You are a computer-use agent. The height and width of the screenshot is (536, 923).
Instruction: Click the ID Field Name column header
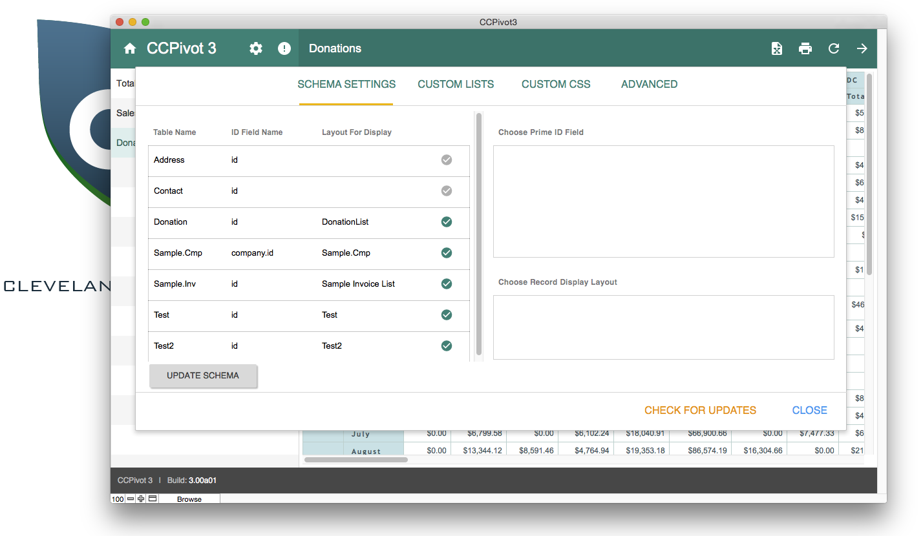click(x=257, y=132)
